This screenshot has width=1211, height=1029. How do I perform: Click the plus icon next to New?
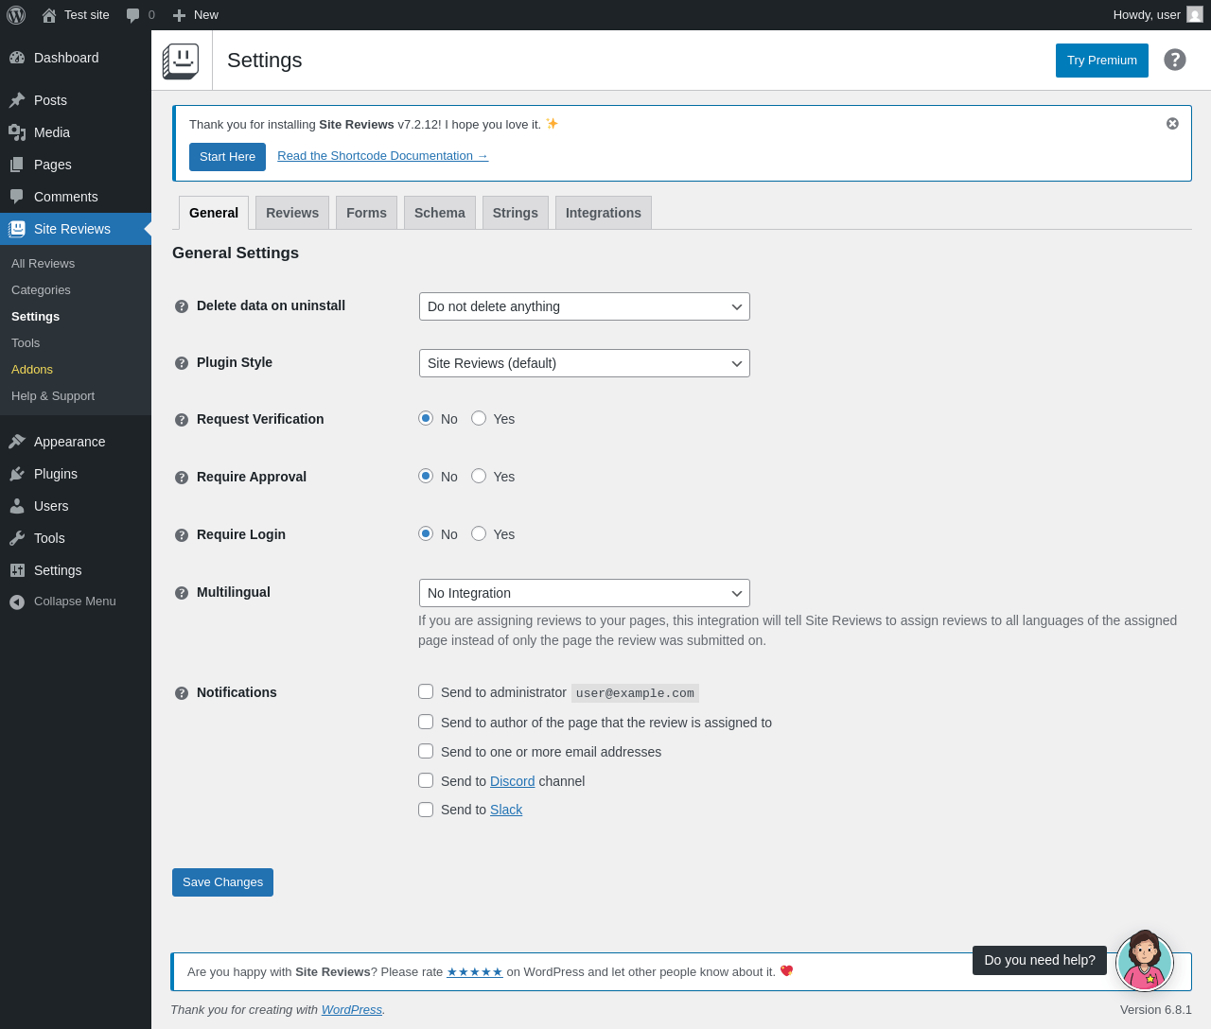coord(179,15)
